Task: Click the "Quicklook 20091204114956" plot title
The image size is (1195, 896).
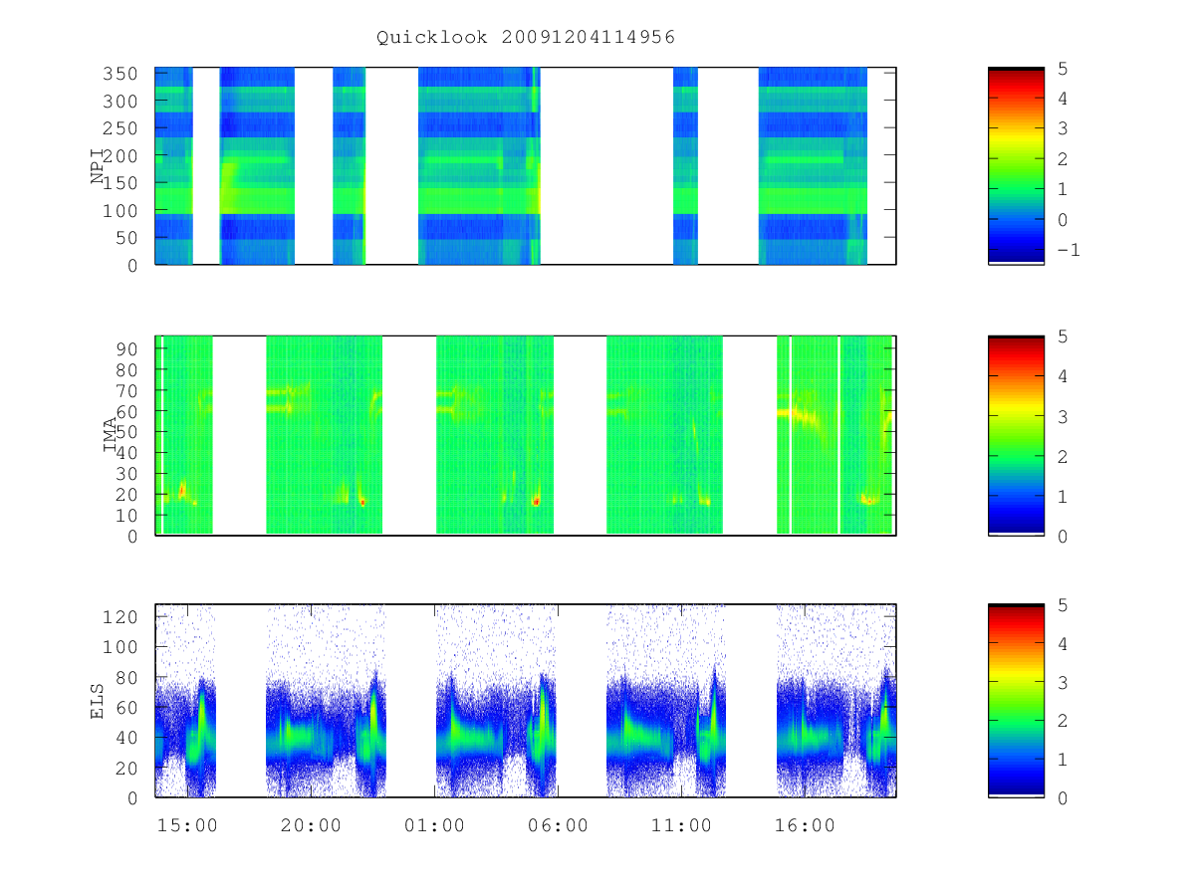Action: 526,38
